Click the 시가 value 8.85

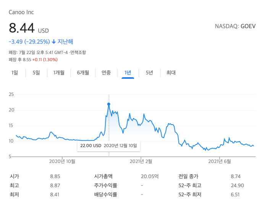55,177
